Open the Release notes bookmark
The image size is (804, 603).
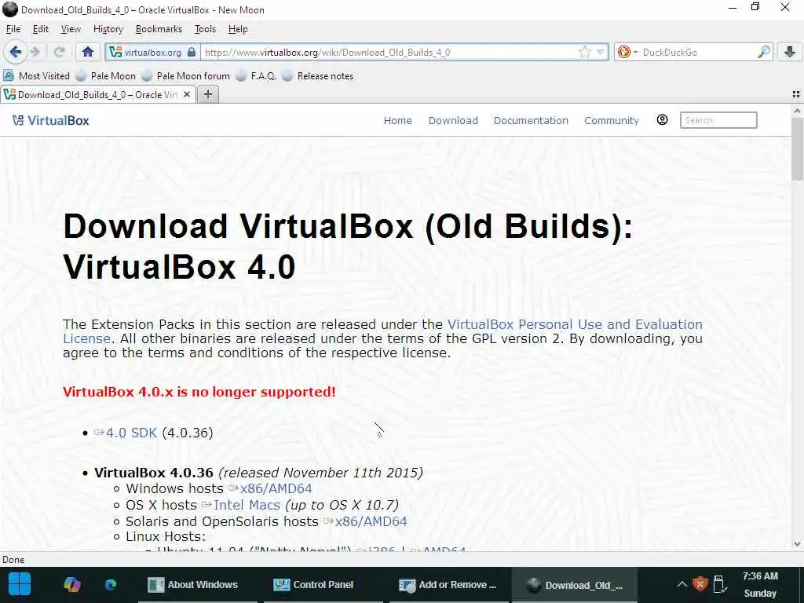click(318, 76)
